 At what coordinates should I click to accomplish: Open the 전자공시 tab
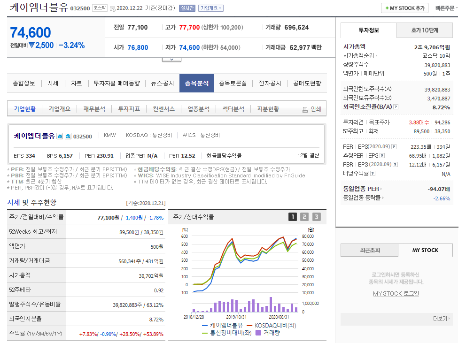pyautogui.click(x=270, y=83)
